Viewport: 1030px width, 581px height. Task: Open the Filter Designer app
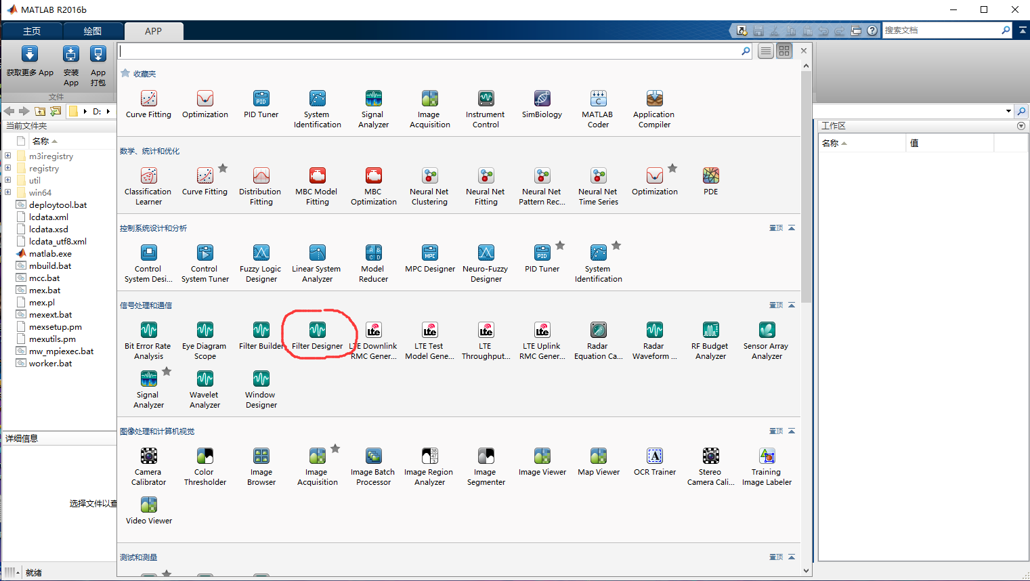tap(317, 336)
